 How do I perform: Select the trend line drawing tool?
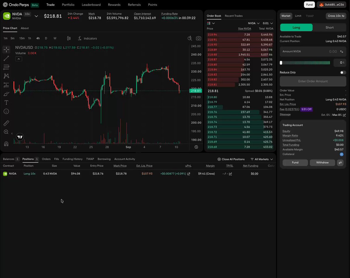[x=6, y=59]
